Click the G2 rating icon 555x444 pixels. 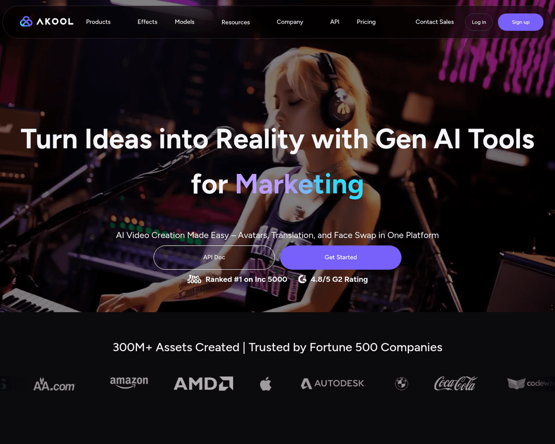[x=302, y=279]
